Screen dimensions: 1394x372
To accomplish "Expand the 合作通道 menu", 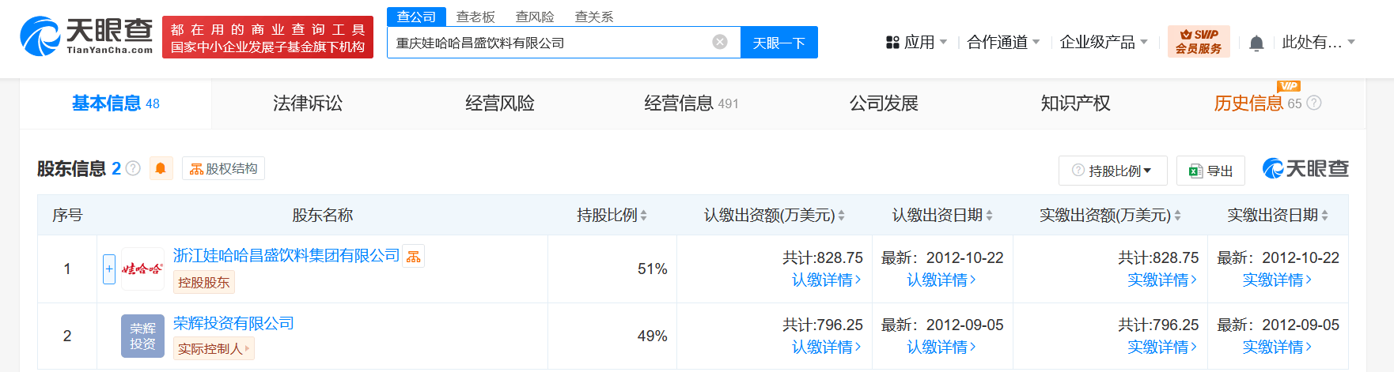I will coord(1003,42).
